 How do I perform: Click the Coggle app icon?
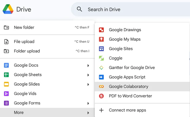click(x=101, y=58)
